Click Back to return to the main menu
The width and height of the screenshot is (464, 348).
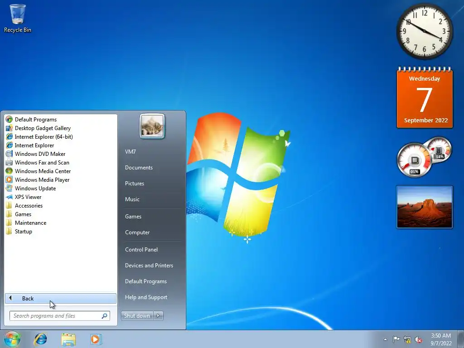pos(61,298)
